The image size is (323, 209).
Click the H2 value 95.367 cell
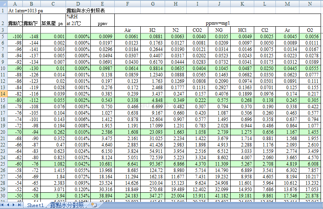pos(152,164)
